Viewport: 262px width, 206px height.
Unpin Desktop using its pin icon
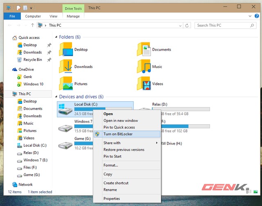(49, 45)
